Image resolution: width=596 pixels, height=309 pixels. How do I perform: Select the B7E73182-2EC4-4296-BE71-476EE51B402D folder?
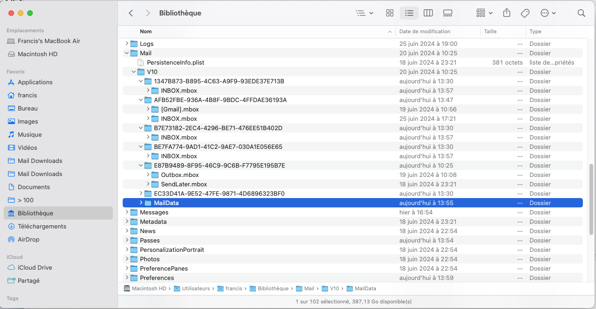pyautogui.click(x=353, y=128)
